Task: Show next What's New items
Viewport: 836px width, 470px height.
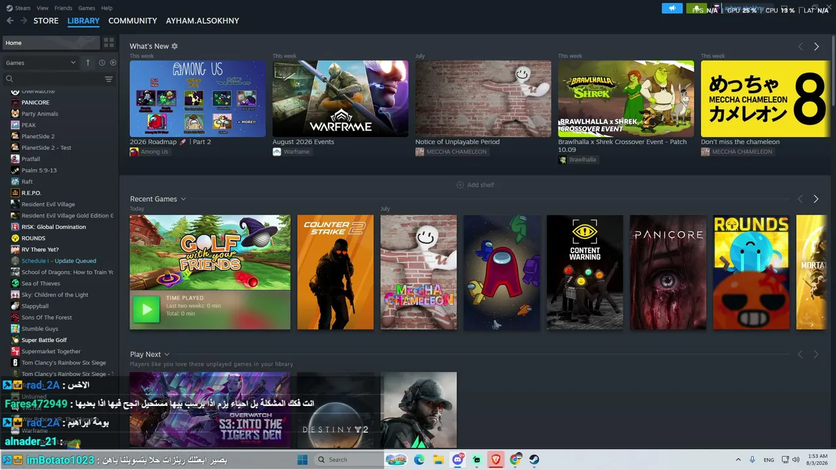Action: pyautogui.click(x=816, y=47)
